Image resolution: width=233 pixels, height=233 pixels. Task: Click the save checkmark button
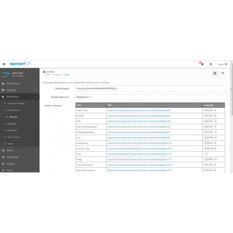215,73
